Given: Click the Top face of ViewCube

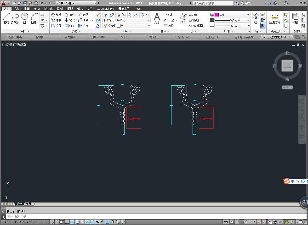Looking at the screenshot, I should [287, 66].
